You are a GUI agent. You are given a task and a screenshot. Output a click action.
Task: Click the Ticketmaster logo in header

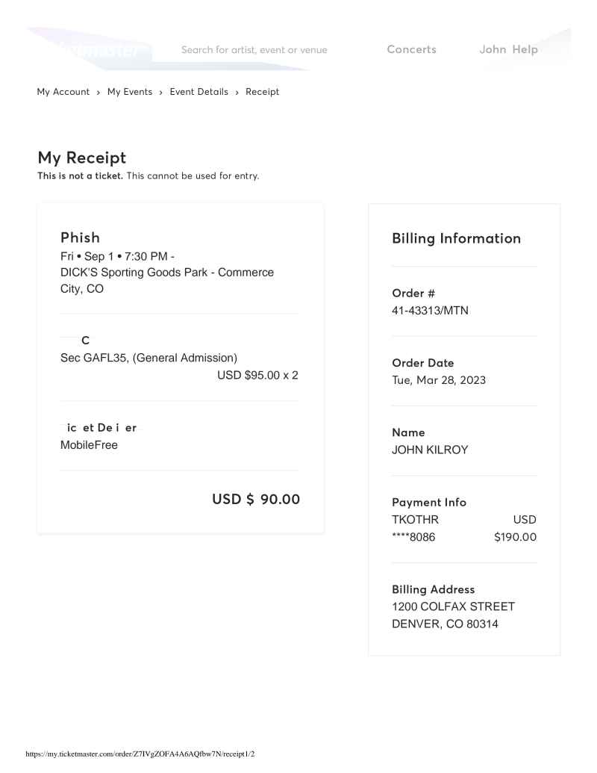point(97,50)
